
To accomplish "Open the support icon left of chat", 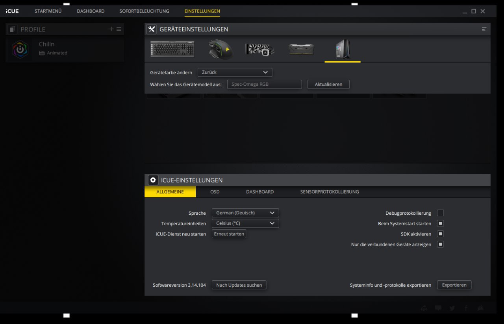I will (x=424, y=308).
